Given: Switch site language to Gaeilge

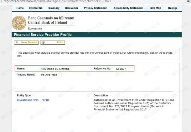Looking at the screenshot, I should [173, 8].
